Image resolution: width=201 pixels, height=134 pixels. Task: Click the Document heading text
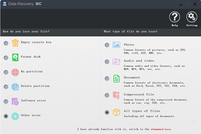(x=132, y=77)
